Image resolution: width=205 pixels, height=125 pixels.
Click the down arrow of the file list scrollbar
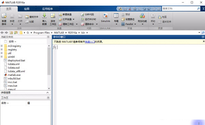click(49, 88)
